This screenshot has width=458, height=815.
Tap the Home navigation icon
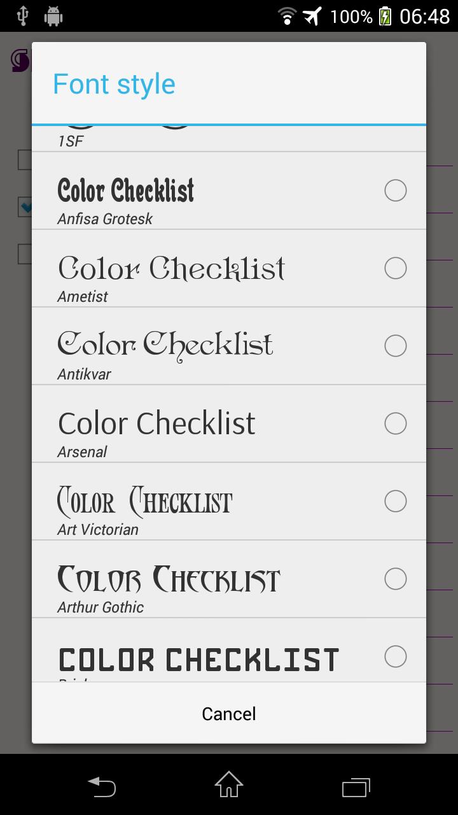[228, 787]
